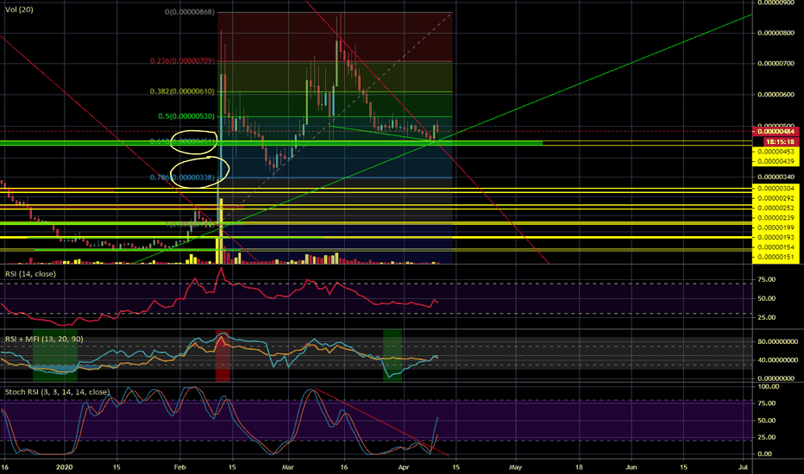
Task: Click 80.00000000 on the RSI + MFI scale
Action: pos(777,341)
